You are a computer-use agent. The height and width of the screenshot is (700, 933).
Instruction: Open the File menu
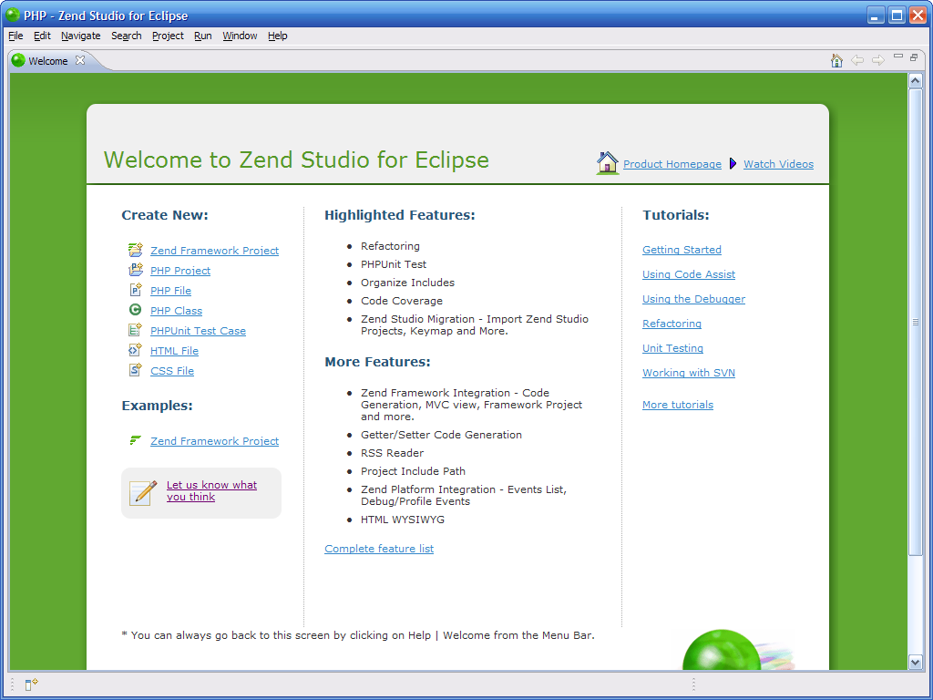pos(15,36)
